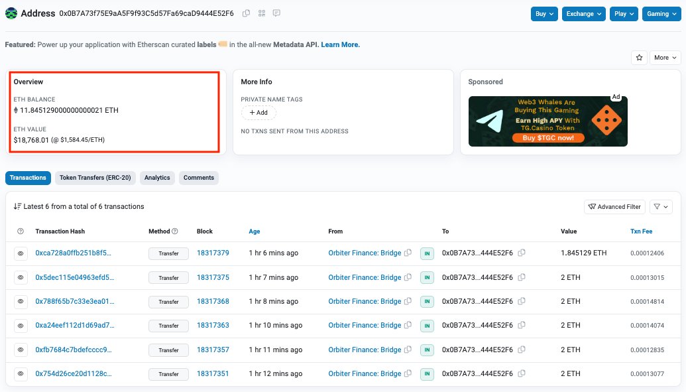This screenshot has width=686, height=392.
Task: Open block 18317375
Action: click(213, 277)
